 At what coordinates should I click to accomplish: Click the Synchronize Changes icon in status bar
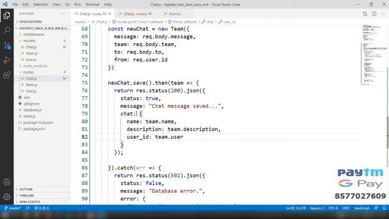pos(27,208)
